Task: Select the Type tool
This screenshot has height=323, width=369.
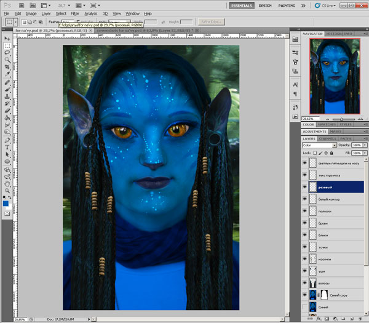Action: click(7, 147)
